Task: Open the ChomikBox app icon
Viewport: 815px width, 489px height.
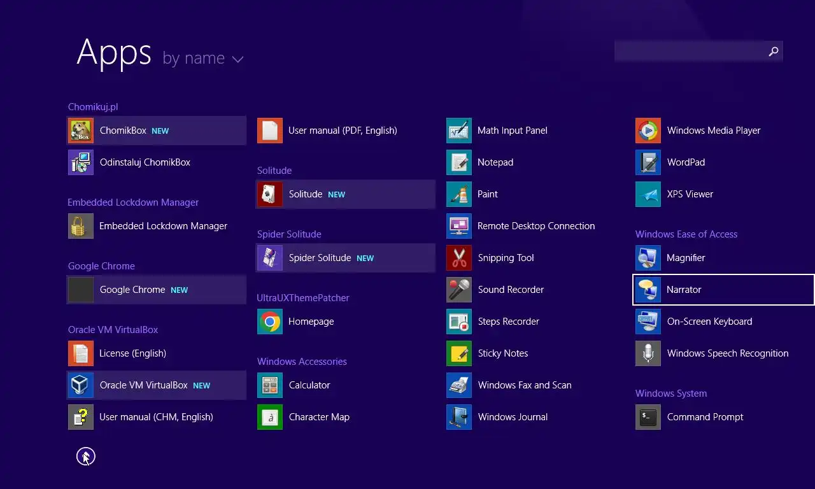Action: (81, 131)
